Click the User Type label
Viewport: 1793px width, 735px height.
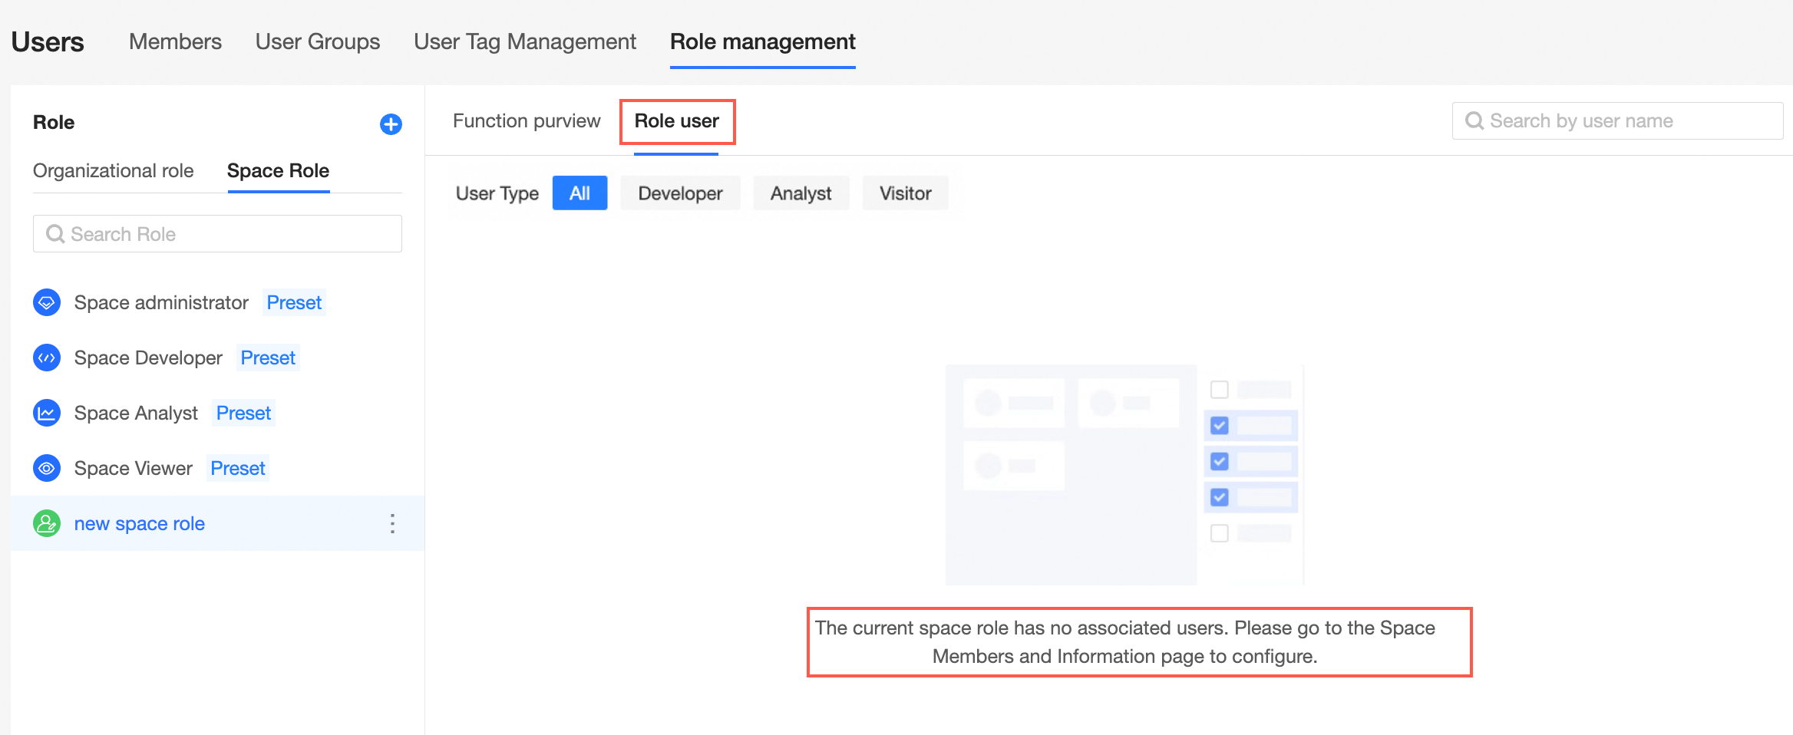coord(497,193)
